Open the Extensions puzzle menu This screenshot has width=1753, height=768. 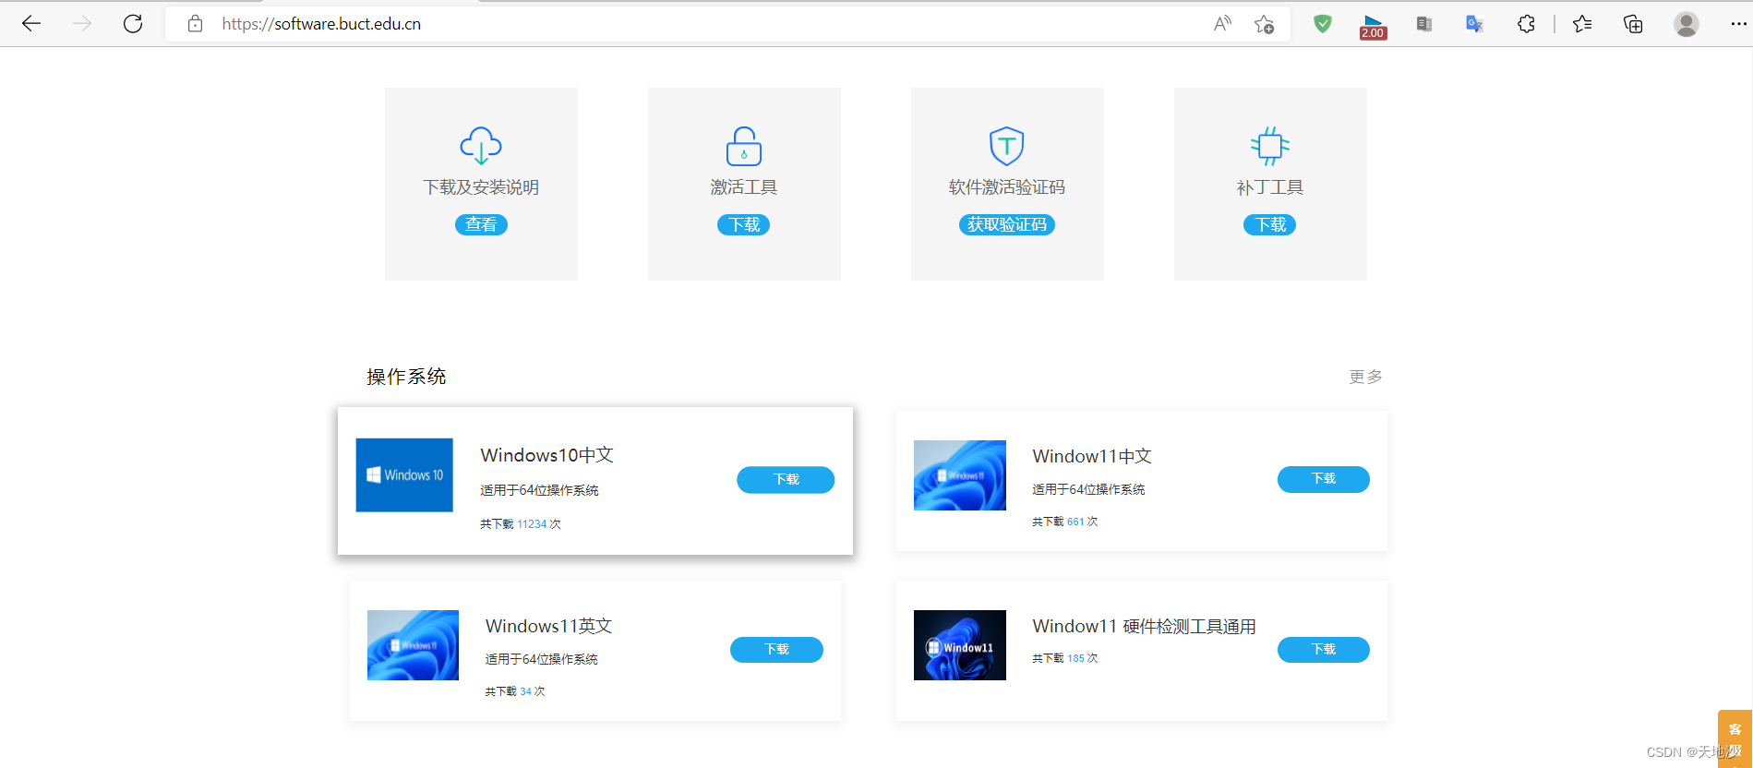click(x=1526, y=24)
